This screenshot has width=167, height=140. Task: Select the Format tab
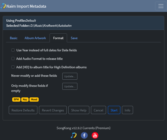(x=58, y=38)
